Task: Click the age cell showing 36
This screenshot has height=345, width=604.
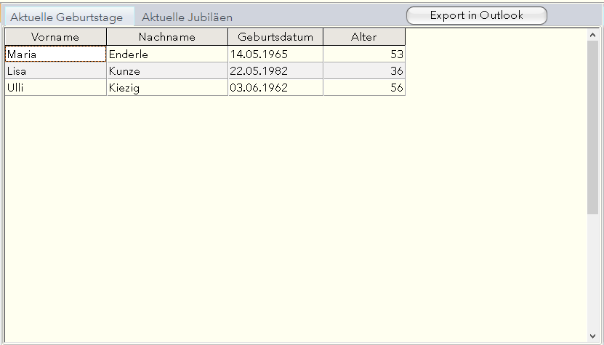Action: [x=364, y=71]
